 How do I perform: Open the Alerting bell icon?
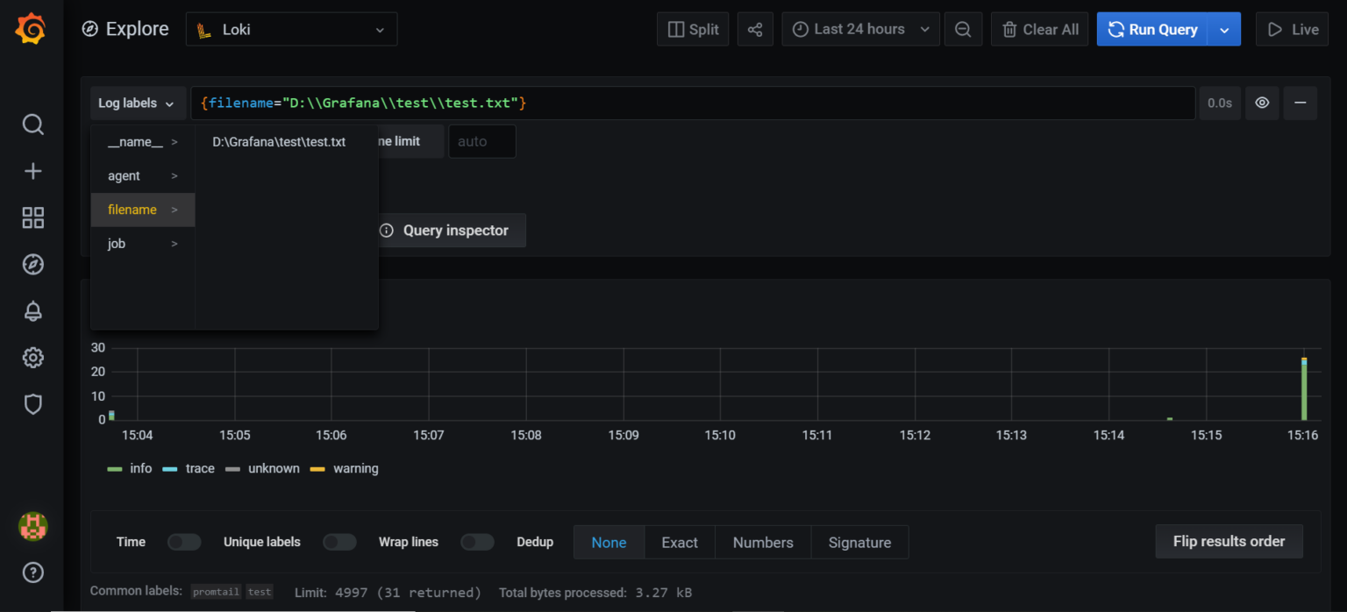(x=32, y=310)
